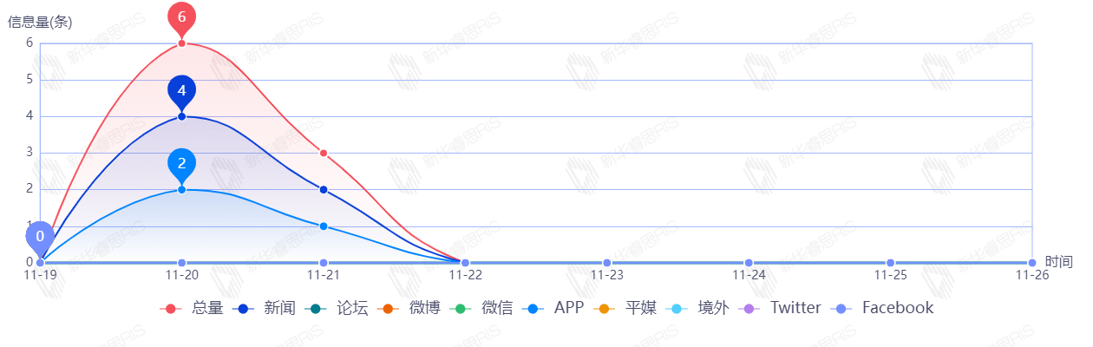
Task: Select the baseline data point at 11-25
Action: click(890, 263)
